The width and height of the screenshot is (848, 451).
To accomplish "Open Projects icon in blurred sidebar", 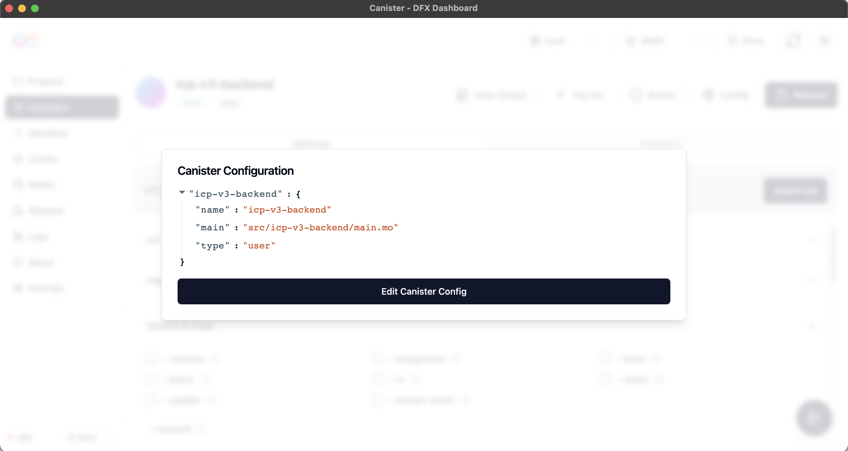I will 18,81.
